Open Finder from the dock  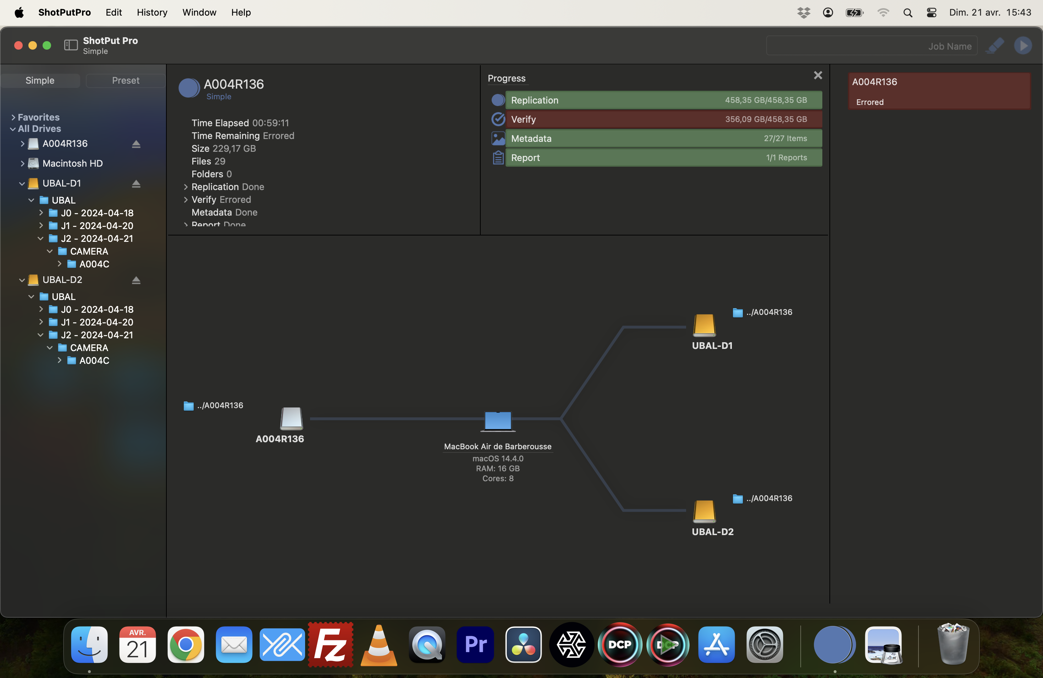[x=89, y=644]
